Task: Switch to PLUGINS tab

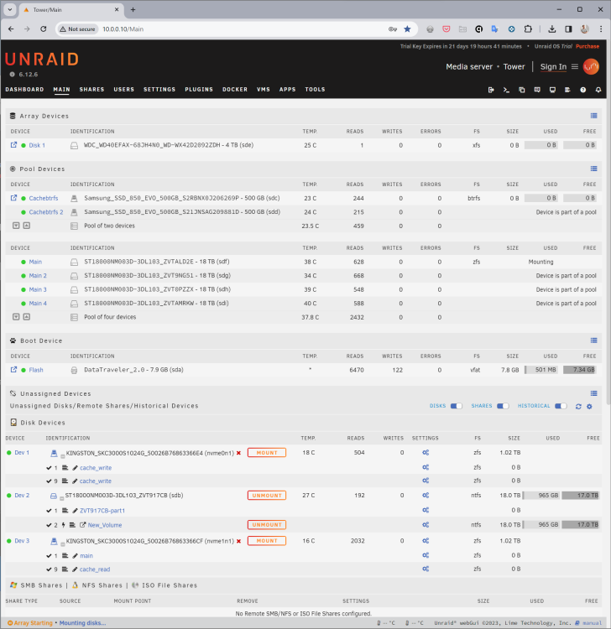Action: point(199,90)
